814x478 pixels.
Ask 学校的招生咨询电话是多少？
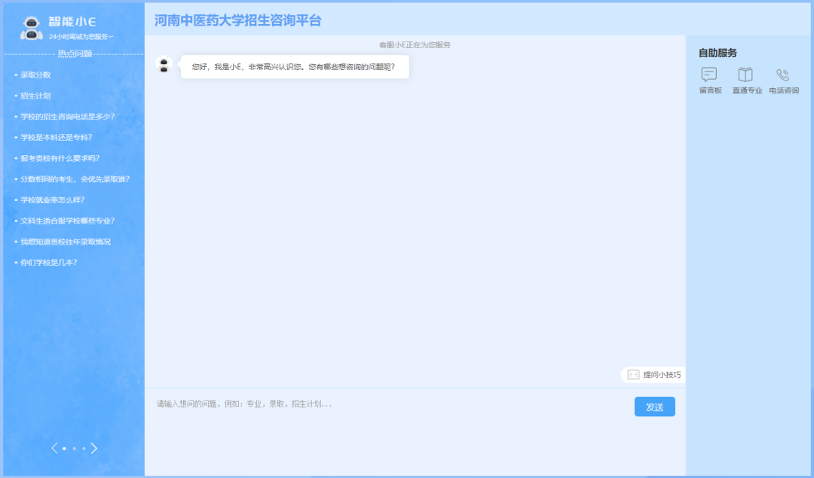tap(67, 117)
